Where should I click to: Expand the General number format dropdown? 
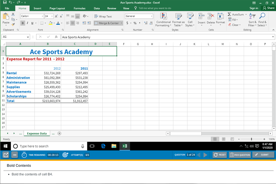click(152, 16)
